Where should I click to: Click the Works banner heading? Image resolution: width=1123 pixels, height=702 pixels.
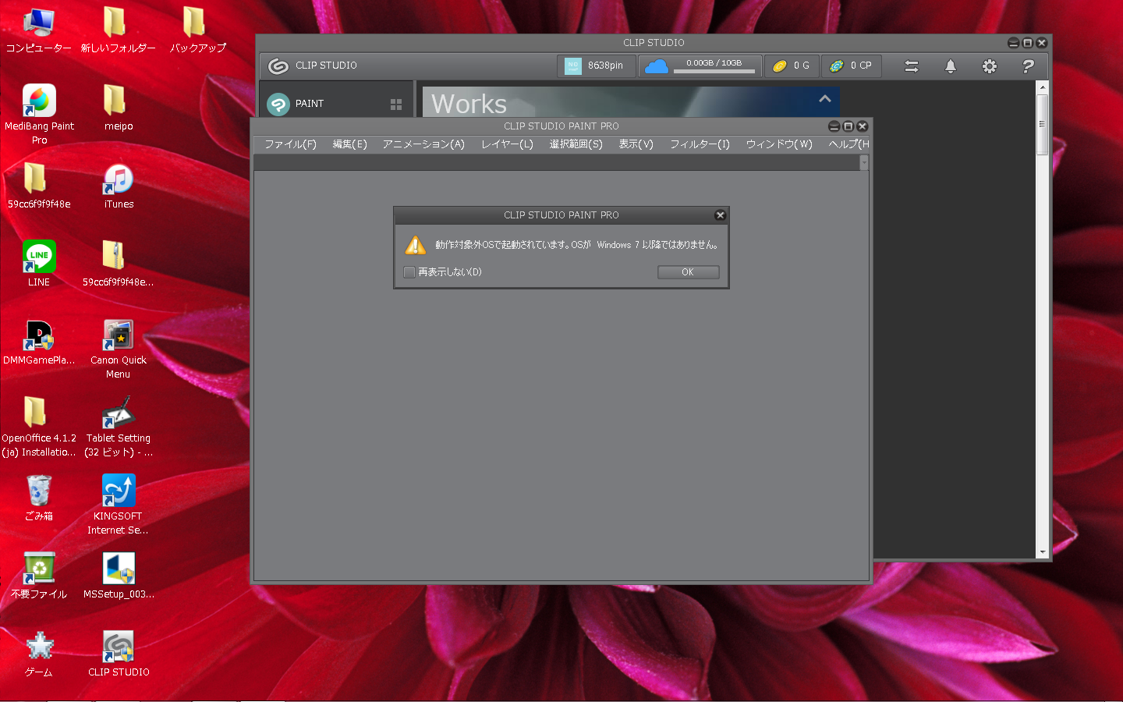click(469, 104)
